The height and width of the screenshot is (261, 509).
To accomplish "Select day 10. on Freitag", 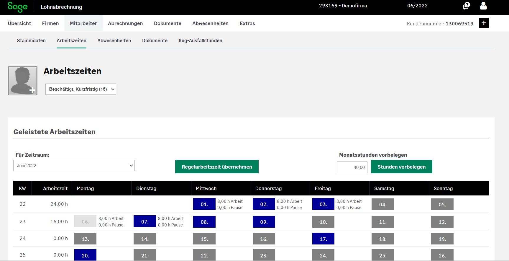I will coord(324,222).
